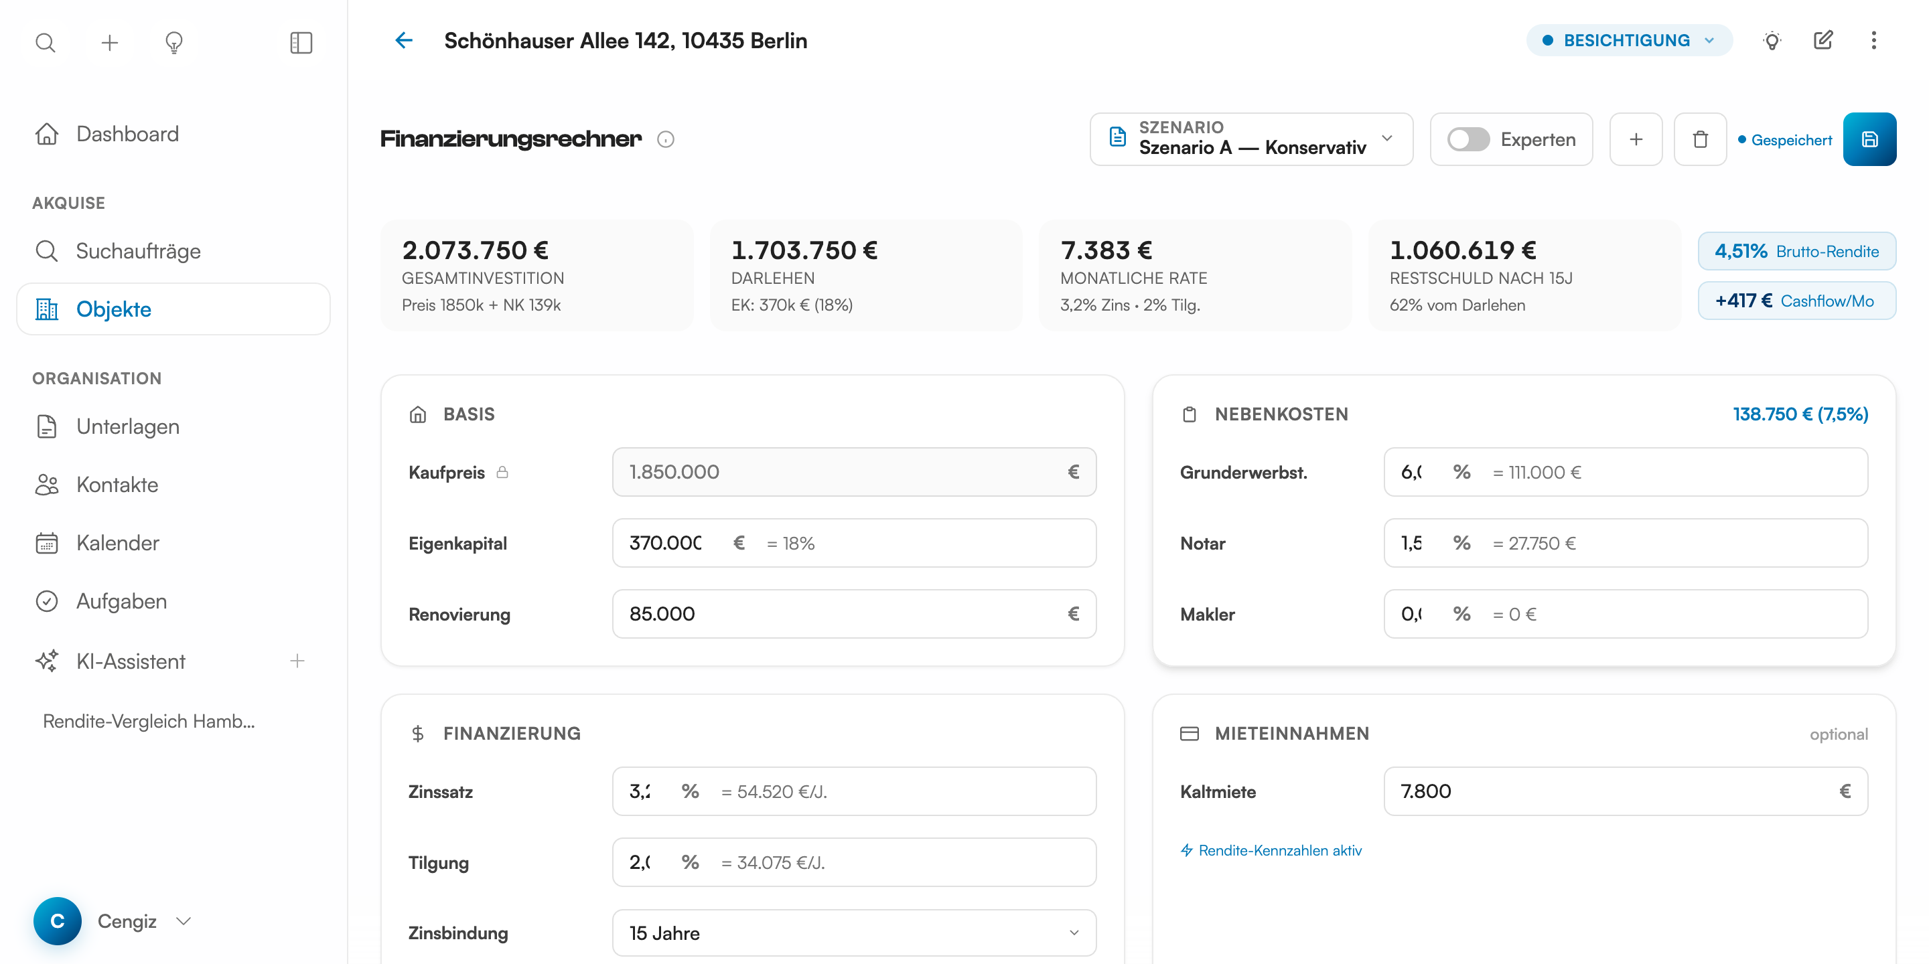The height and width of the screenshot is (964, 1929).
Task: Enable Experten mode
Action: coord(1470,139)
